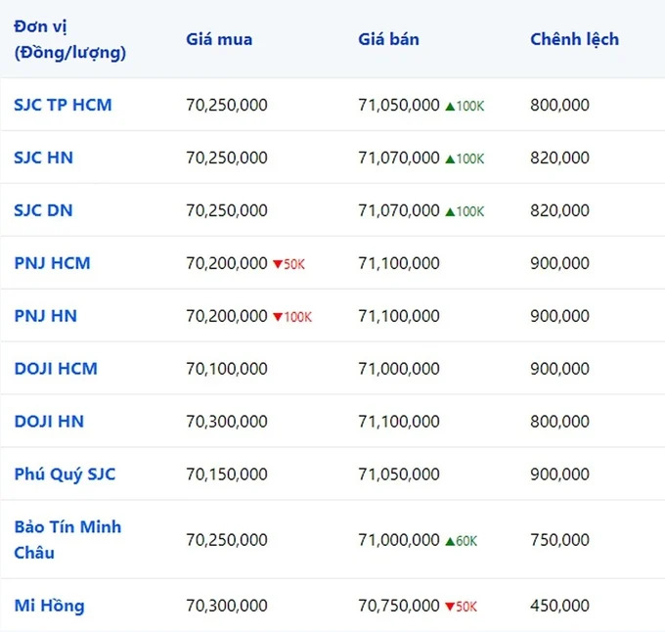Select Mi Hồng sell price 70,750,000
This screenshot has height=632, width=665.
click(x=399, y=606)
